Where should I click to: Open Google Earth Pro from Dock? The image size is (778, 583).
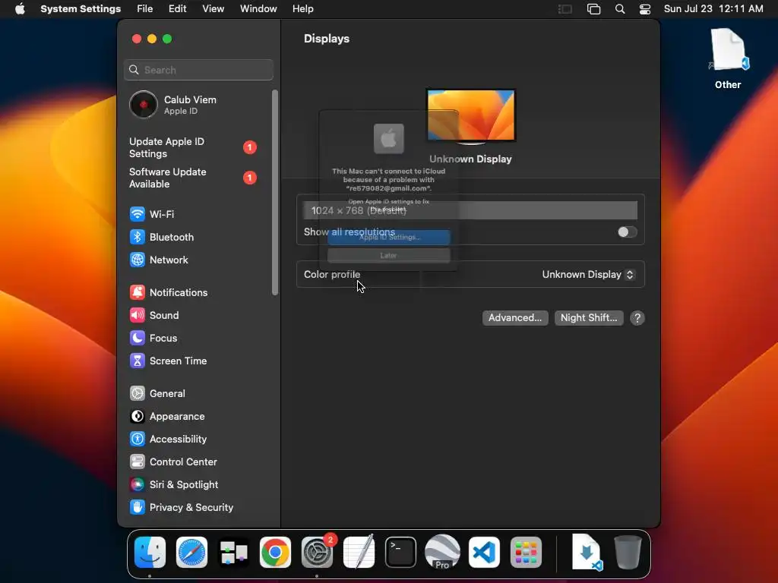coord(442,552)
